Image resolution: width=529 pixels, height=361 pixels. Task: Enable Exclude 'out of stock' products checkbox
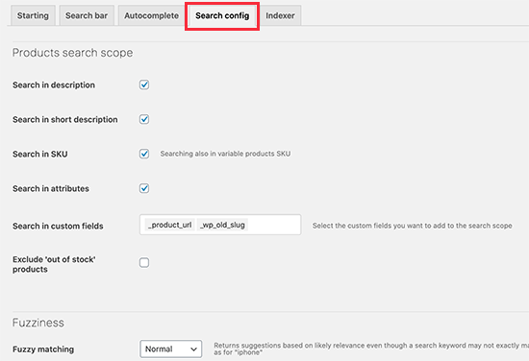(144, 262)
